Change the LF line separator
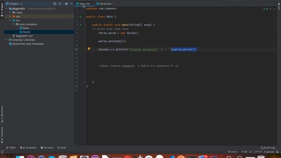This screenshot has height=158, width=281. coord(251,152)
